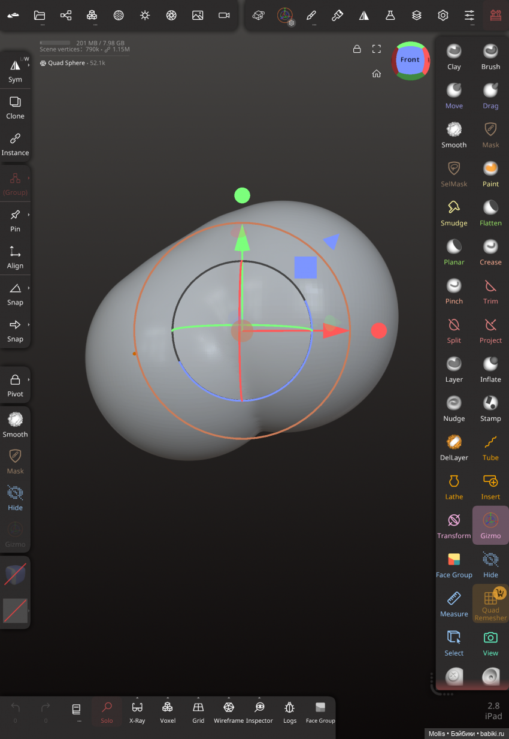This screenshot has height=739, width=509.
Task: Pick the Measure tool
Action: pos(454,604)
